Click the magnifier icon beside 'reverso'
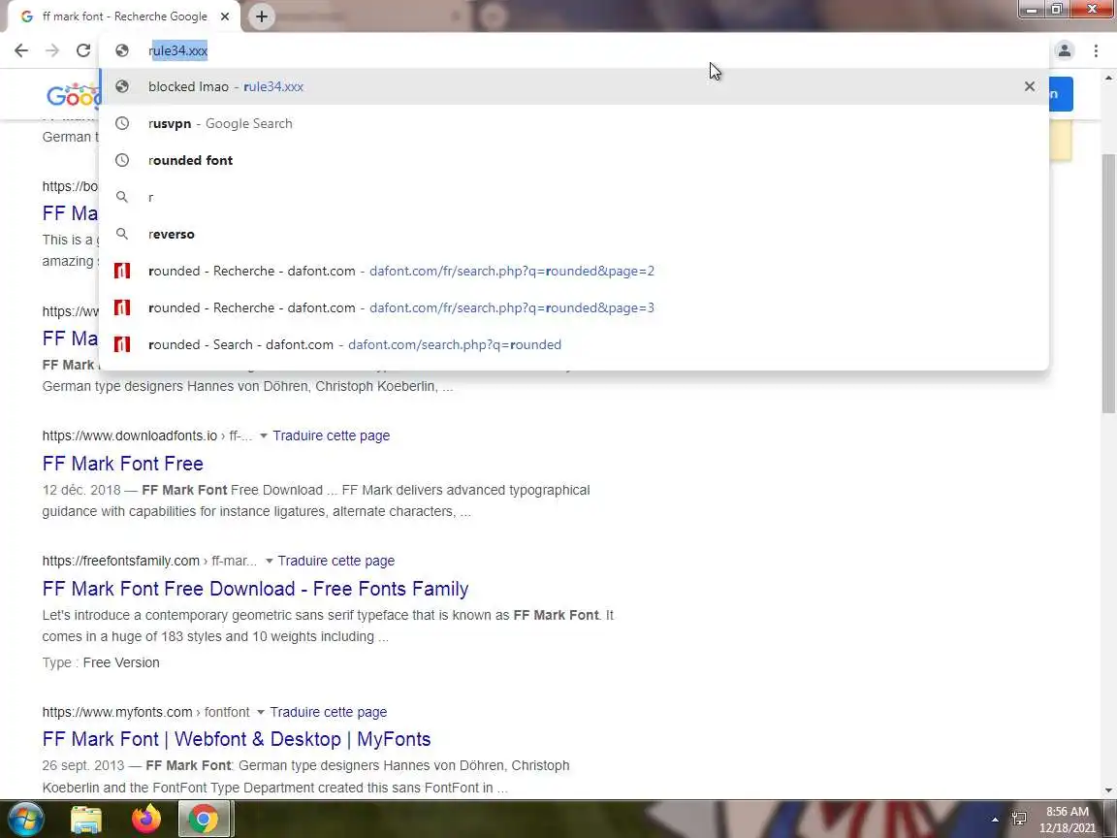Viewport: 1117px width, 838px height. coord(122,234)
